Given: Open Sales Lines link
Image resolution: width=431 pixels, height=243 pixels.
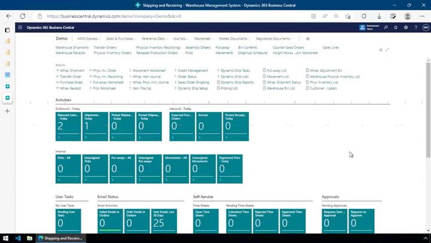Looking at the screenshot, I should [x=330, y=47].
